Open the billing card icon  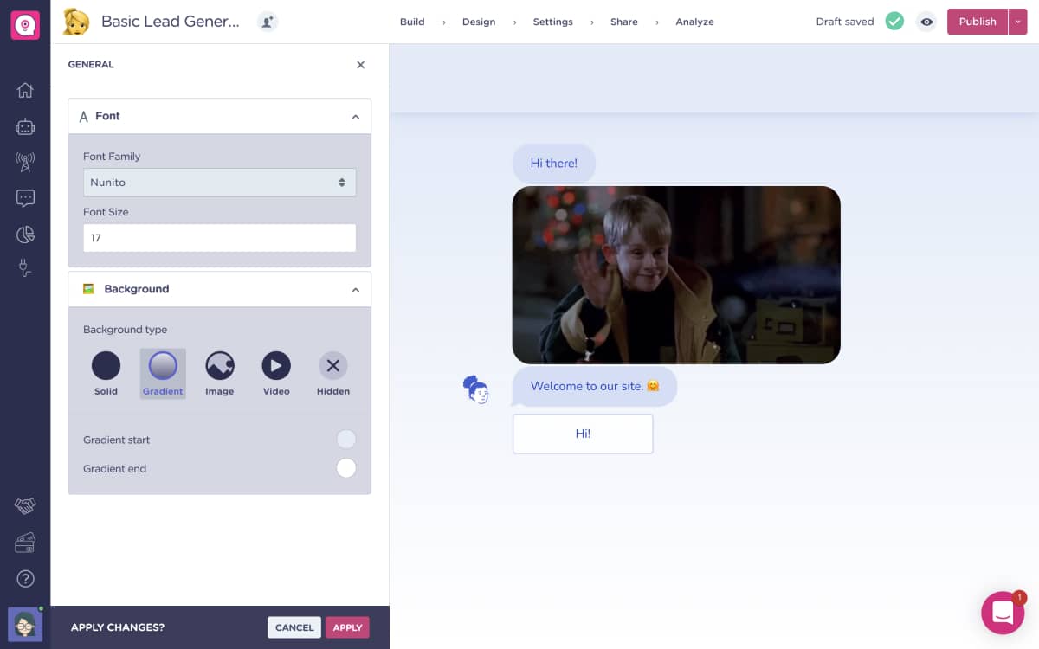(25, 543)
